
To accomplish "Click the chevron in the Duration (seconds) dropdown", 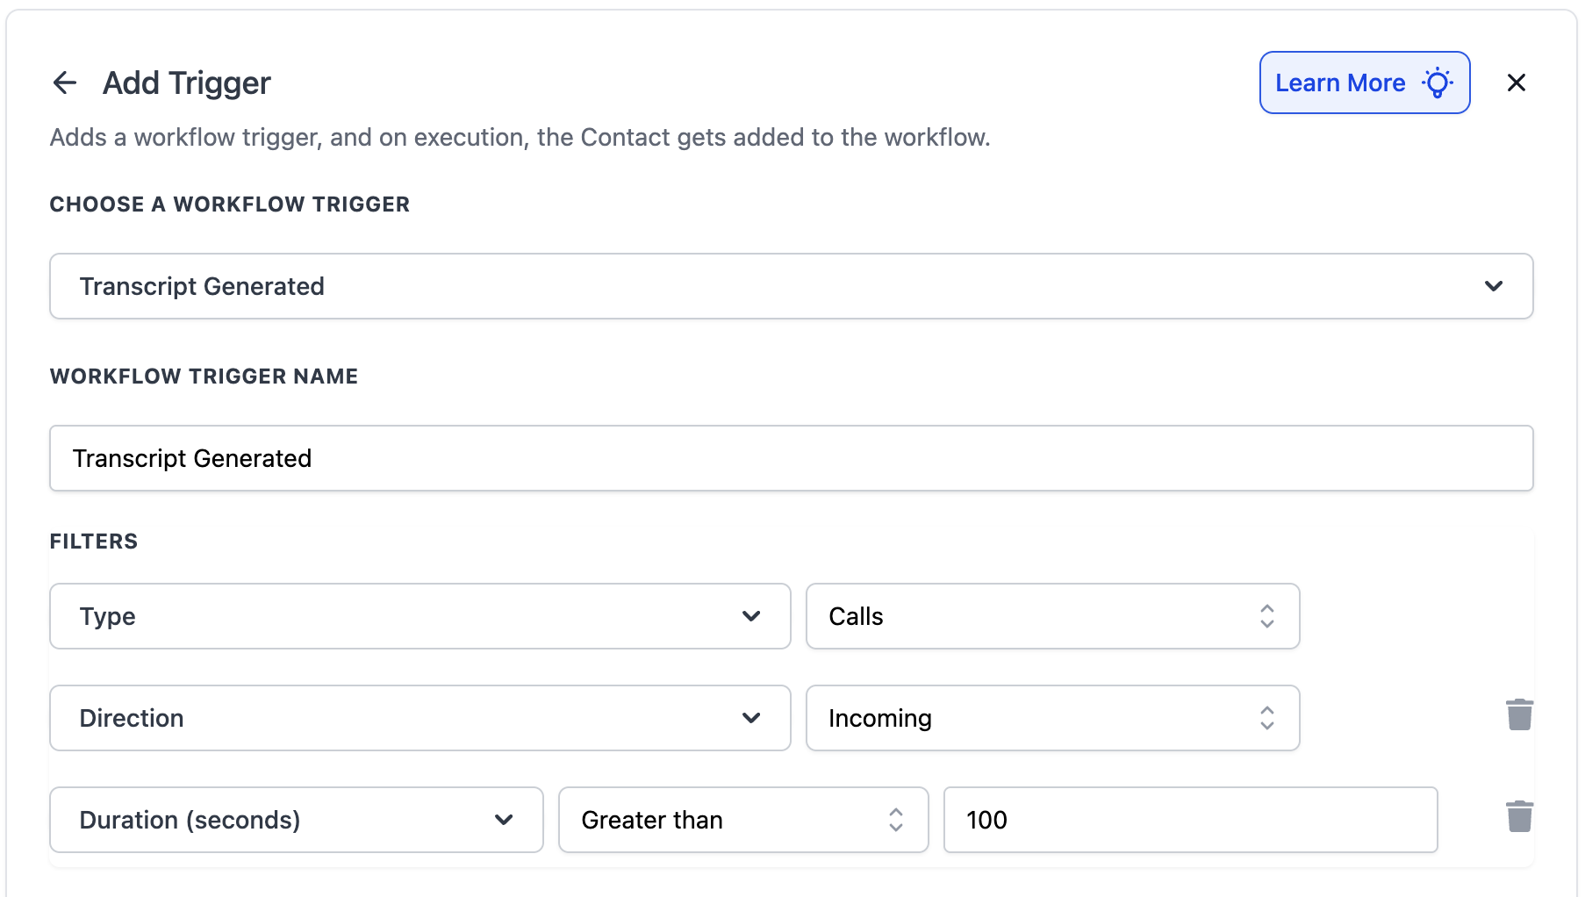I will 504,821.
